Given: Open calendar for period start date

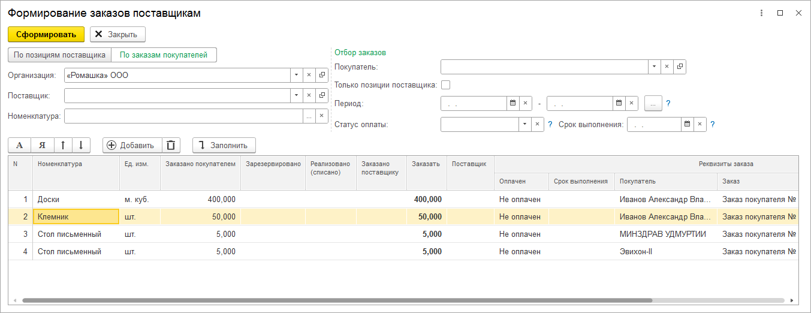Looking at the screenshot, I should (512, 104).
